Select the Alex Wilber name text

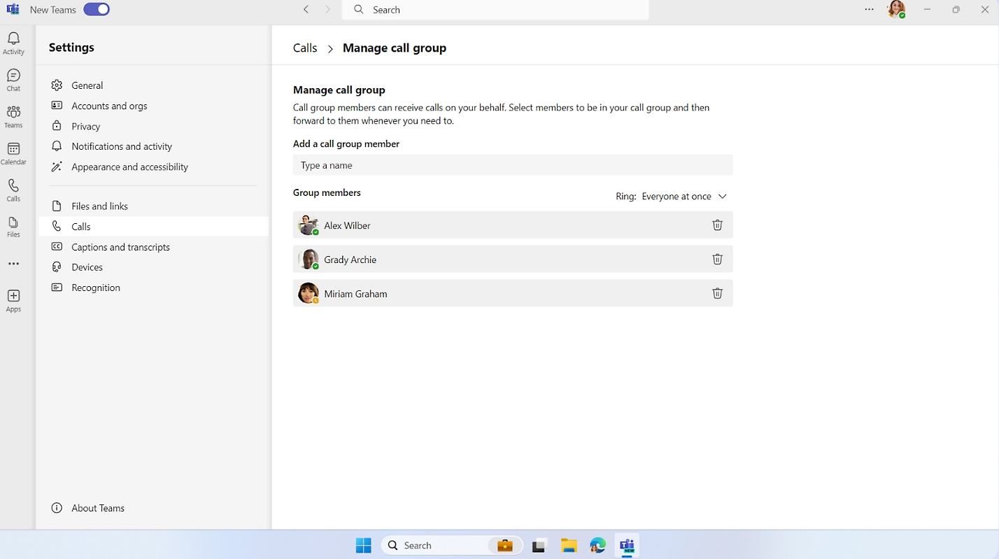347,225
